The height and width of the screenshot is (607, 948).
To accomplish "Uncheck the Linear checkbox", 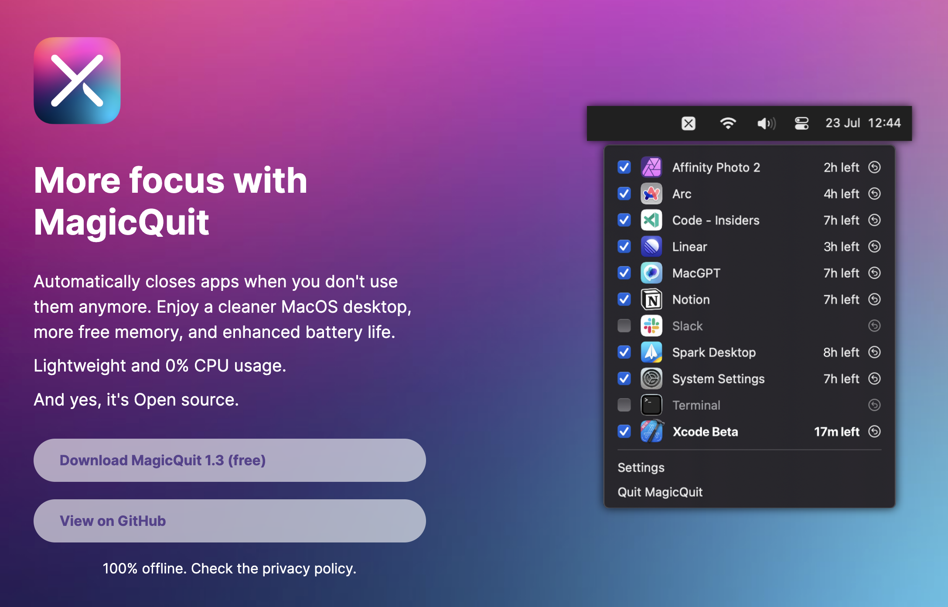I will 624,246.
